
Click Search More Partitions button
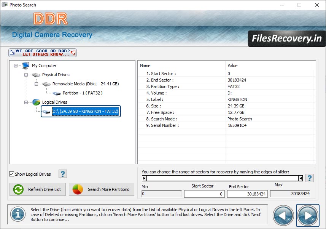(102, 189)
